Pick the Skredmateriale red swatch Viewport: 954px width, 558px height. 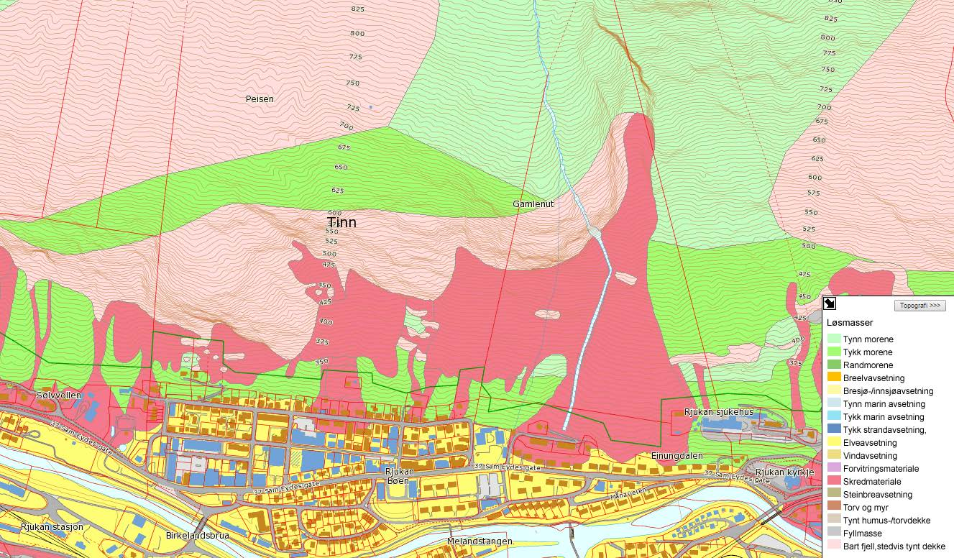point(833,482)
